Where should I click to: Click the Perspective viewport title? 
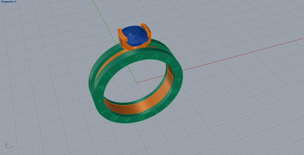tap(7, 2)
